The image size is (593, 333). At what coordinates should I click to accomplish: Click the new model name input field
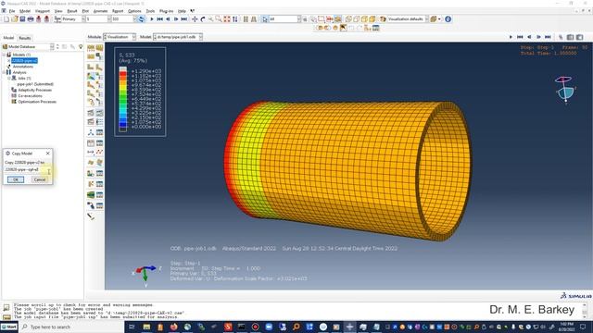coord(28,170)
